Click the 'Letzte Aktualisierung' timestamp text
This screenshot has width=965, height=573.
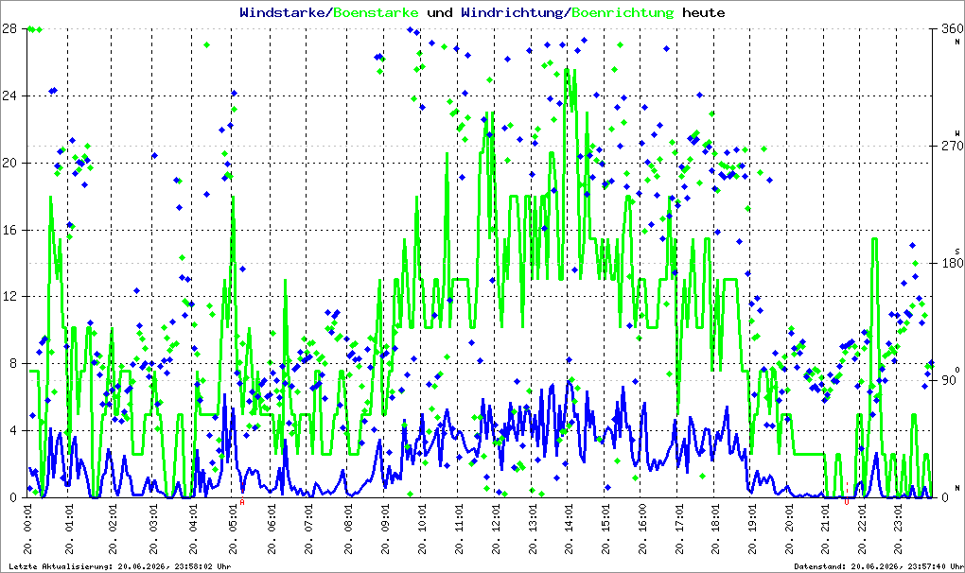[120, 566]
